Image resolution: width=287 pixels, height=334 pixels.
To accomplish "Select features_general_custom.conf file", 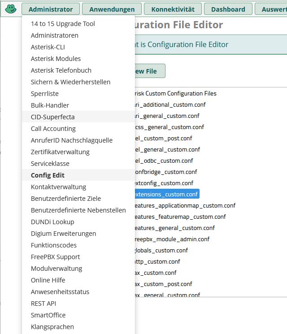I will tap(175, 228).
